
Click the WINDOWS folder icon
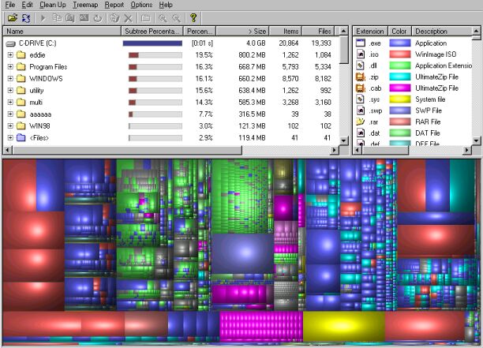tap(21, 79)
